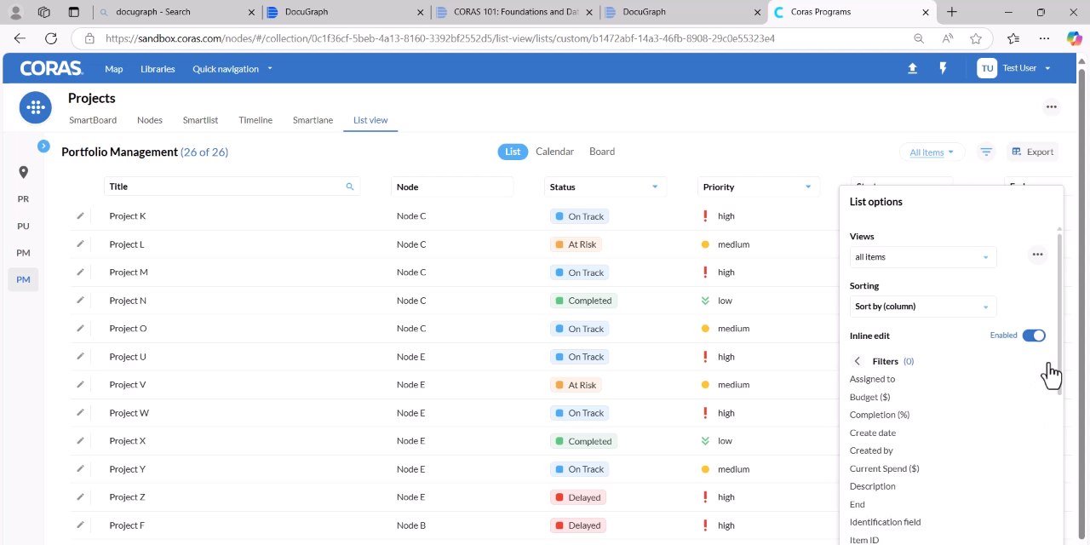Toggle the Inline edit switch
This screenshot has height=545, width=1090.
point(1034,336)
